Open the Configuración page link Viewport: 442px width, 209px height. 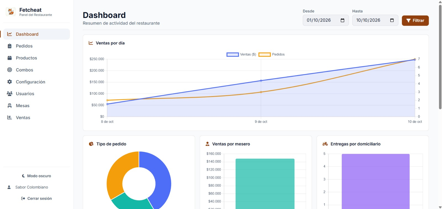click(36, 82)
